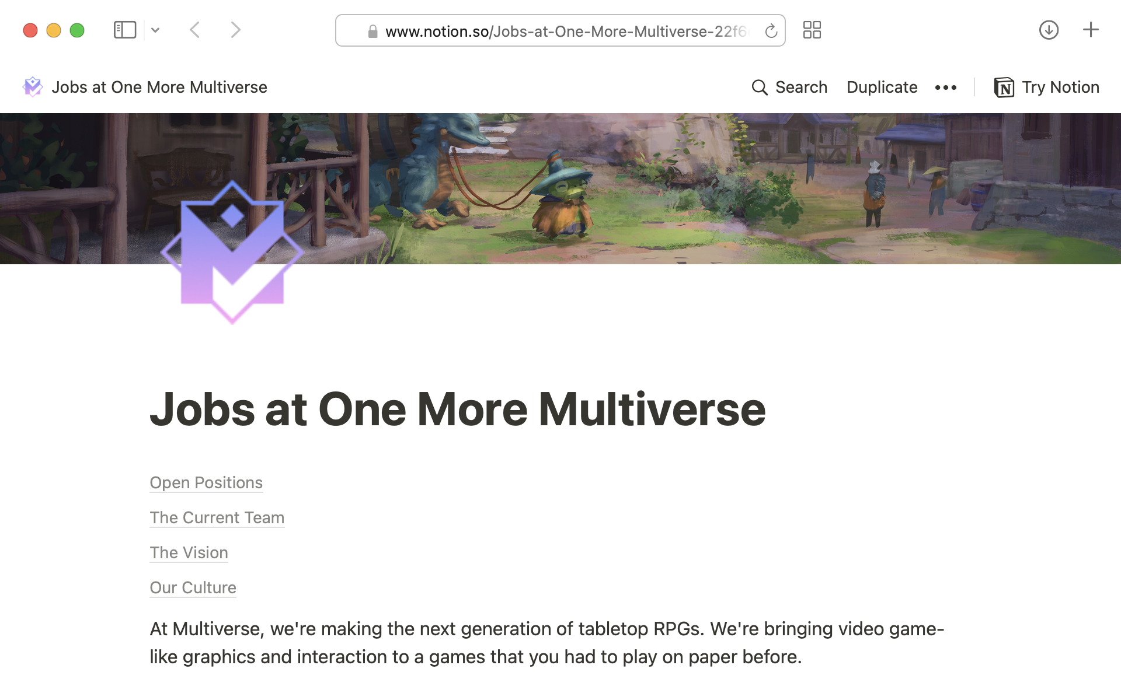
Task: Open a new tab with plus icon
Action: click(x=1091, y=30)
